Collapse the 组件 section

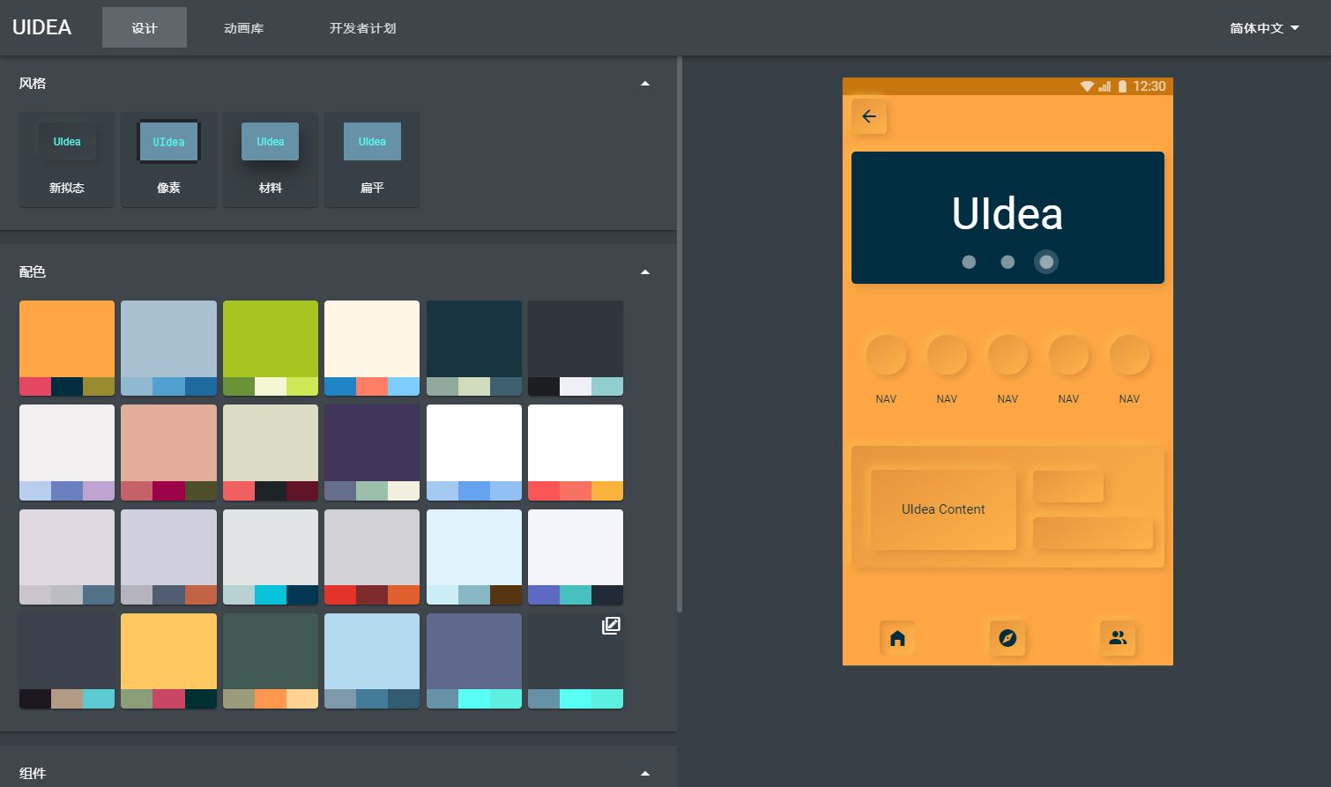coord(645,774)
